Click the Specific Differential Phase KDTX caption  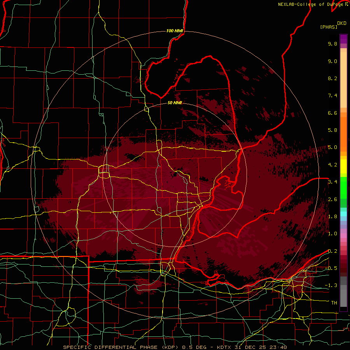pyautogui.click(x=175, y=347)
